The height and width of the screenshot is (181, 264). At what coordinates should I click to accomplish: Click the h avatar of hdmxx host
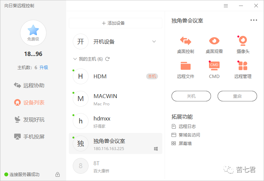81,121
